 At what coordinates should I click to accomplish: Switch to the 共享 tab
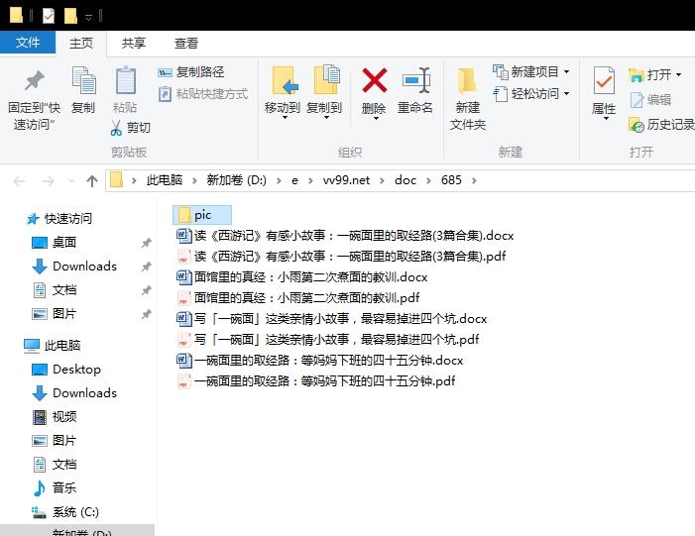134,44
